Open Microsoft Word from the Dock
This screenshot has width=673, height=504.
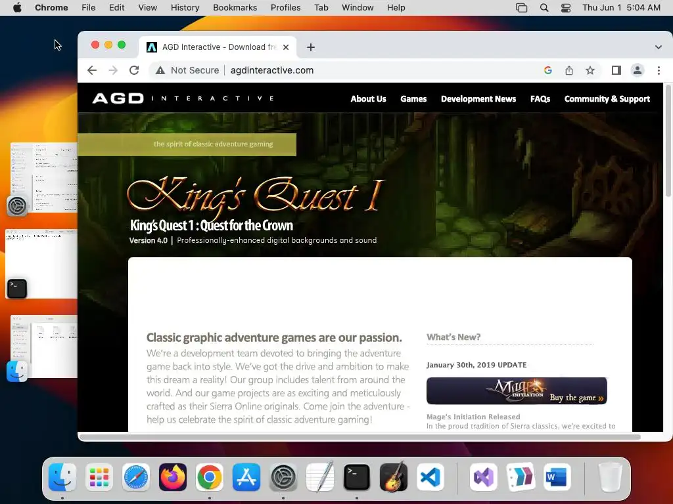coord(557,477)
